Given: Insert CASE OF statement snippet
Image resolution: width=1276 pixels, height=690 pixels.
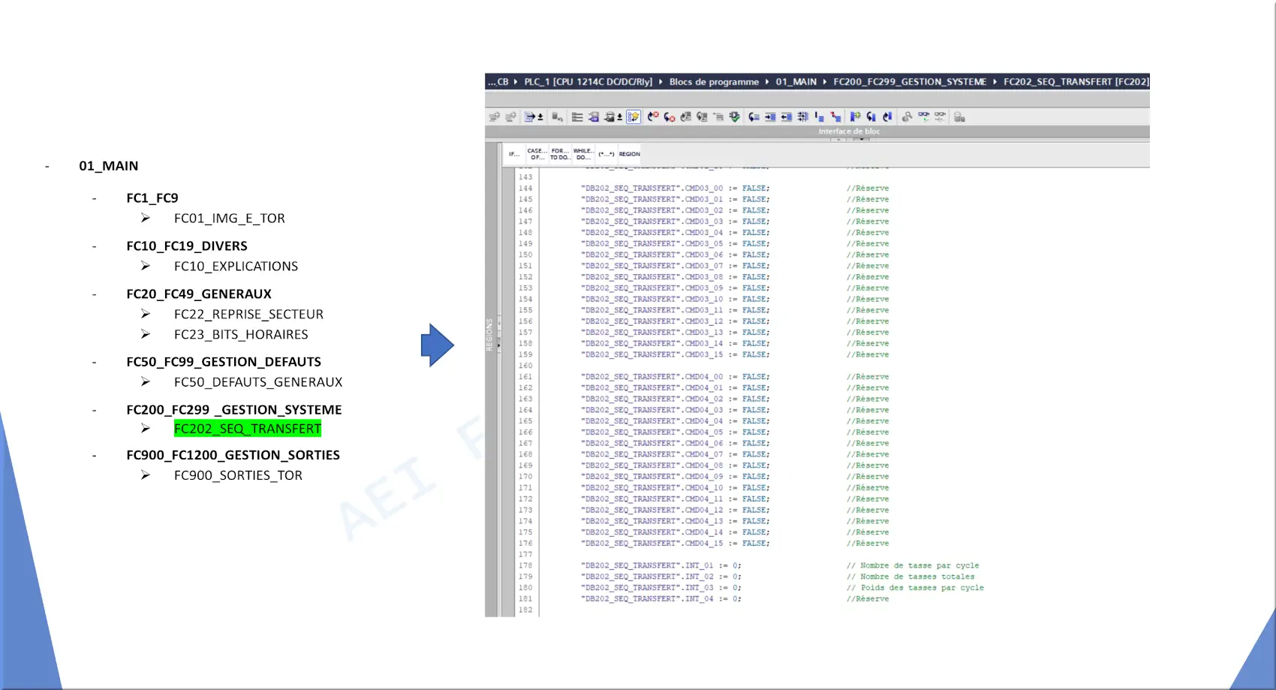Looking at the screenshot, I should click(537, 154).
